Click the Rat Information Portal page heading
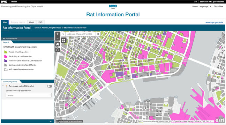Viewport: 226px width, 125px height. pos(113,15)
